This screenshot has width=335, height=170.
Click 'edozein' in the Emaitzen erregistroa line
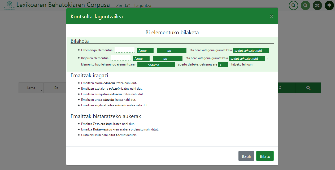116,94
